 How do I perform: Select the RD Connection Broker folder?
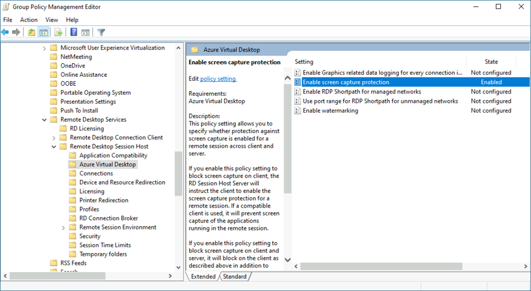109,218
